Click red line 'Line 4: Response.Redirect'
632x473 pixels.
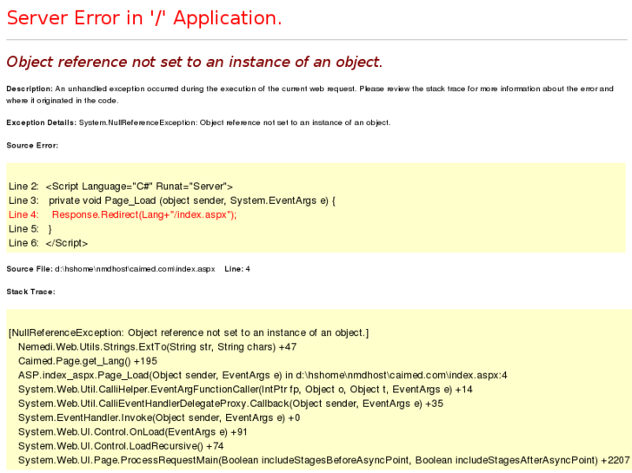pyautogui.click(x=123, y=215)
